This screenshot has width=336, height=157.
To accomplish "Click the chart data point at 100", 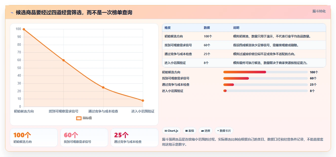I will [24, 29].
